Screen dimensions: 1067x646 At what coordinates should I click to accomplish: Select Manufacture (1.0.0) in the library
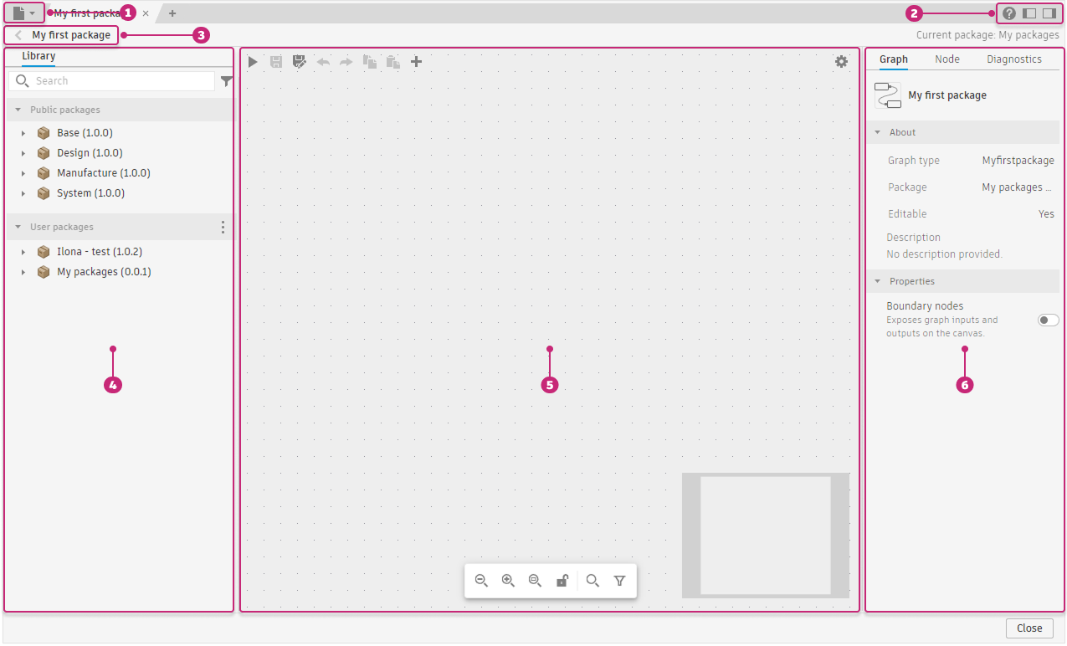pos(104,173)
